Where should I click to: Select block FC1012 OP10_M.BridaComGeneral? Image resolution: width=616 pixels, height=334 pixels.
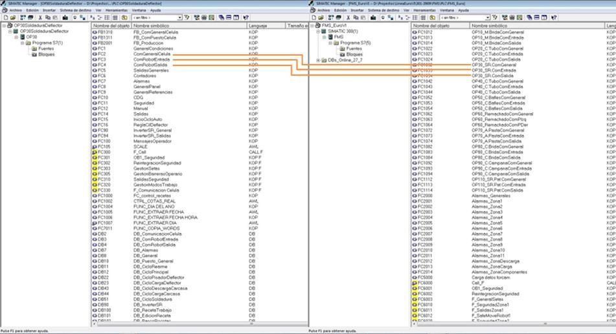coord(468,32)
